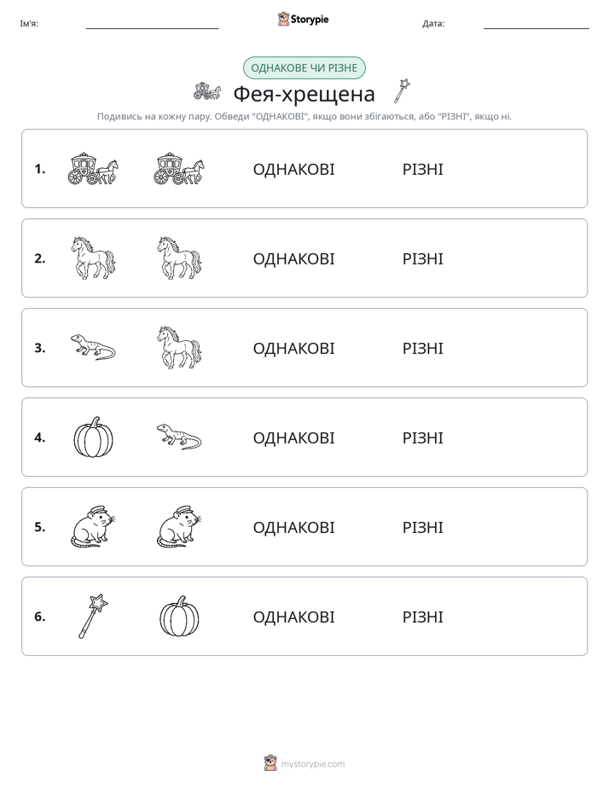
Task: Click the carriage icon beside the title
Action: coord(207,91)
